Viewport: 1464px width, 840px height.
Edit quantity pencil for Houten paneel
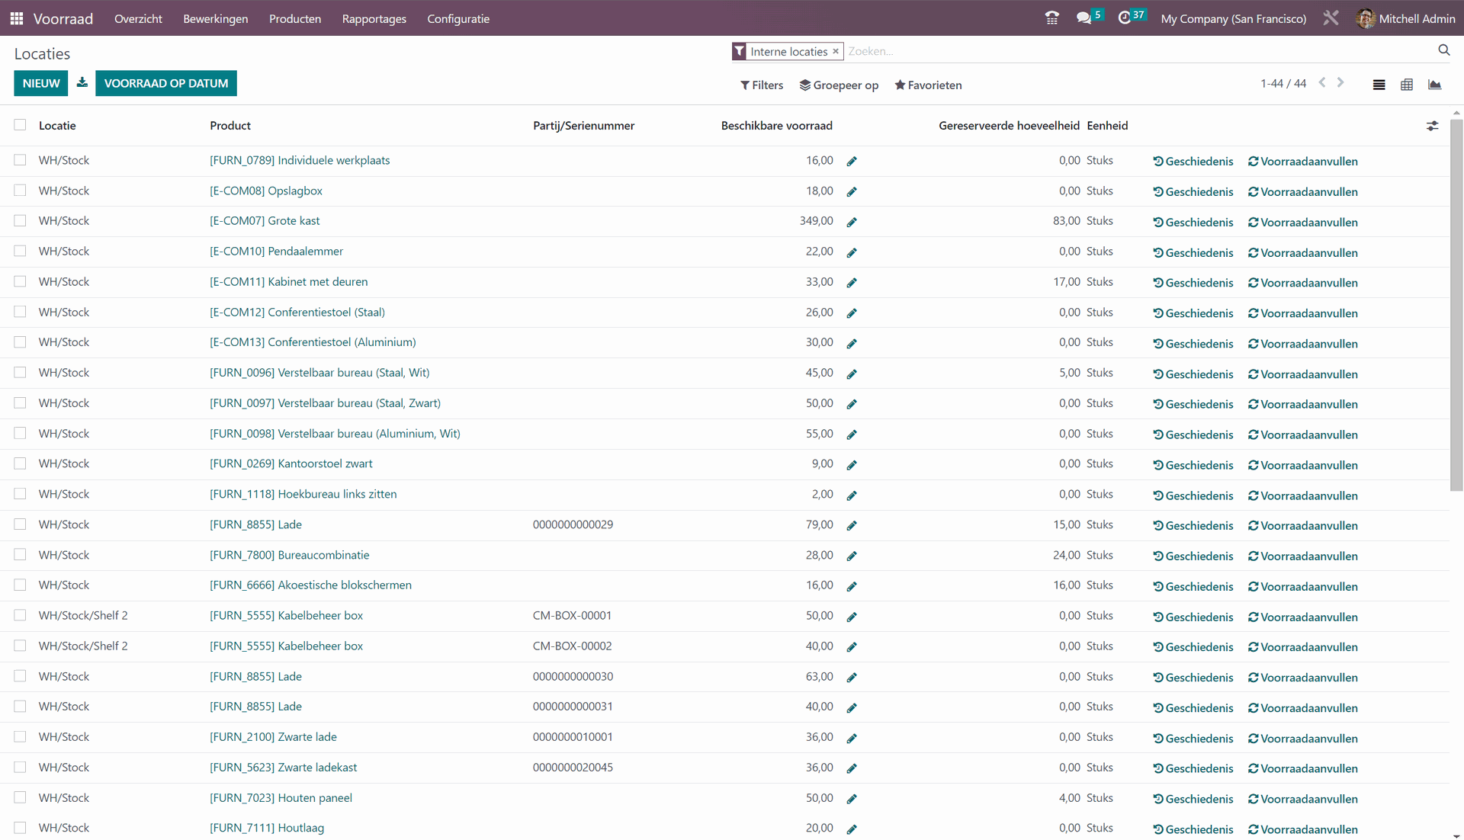852,799
